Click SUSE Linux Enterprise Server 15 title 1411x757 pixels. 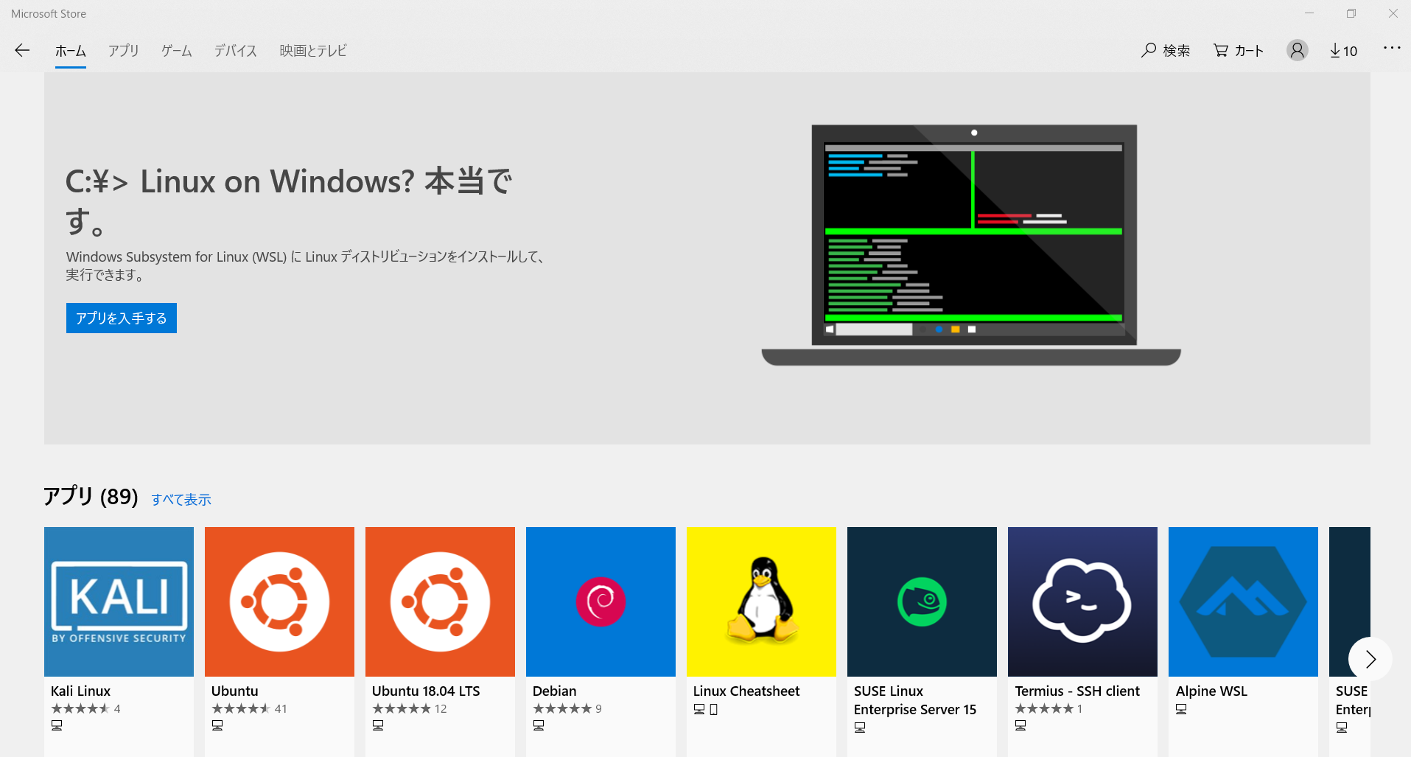coord(915,700)
